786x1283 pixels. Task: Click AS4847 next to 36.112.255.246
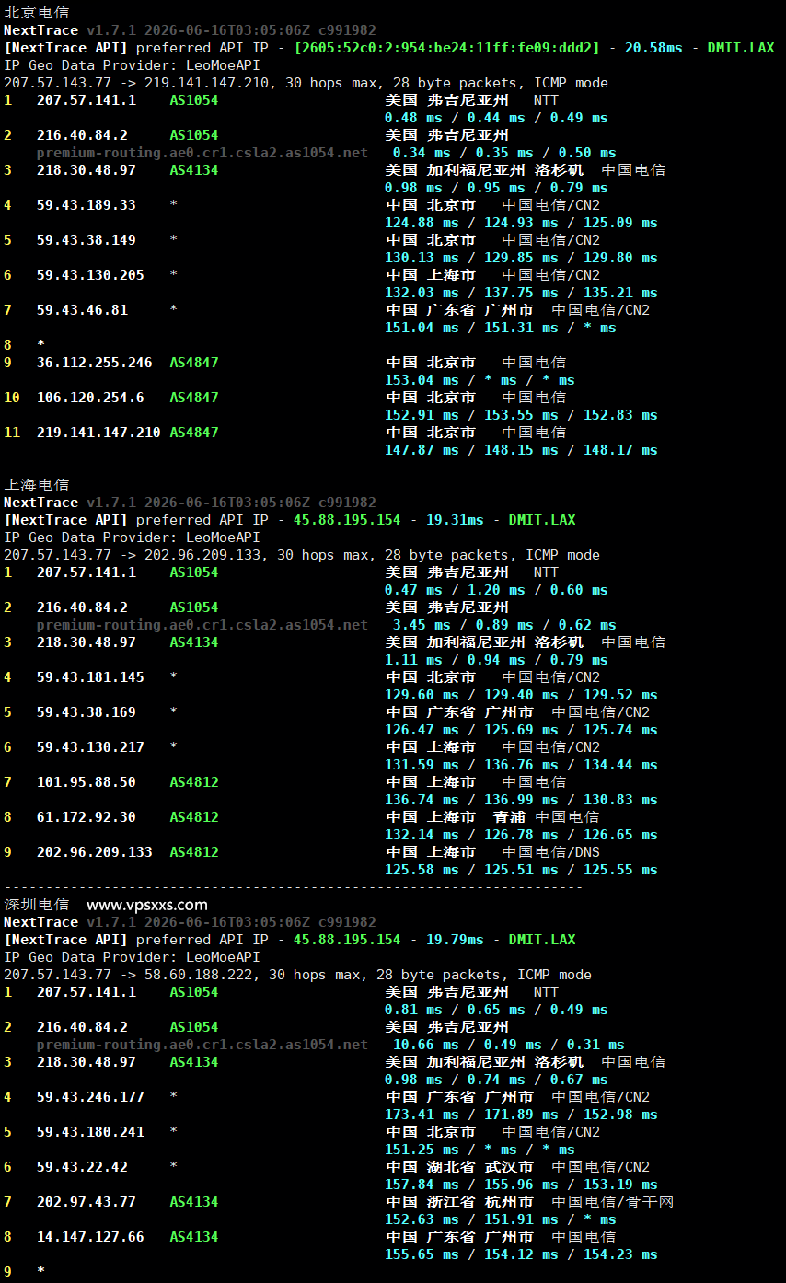coord(194,363)
